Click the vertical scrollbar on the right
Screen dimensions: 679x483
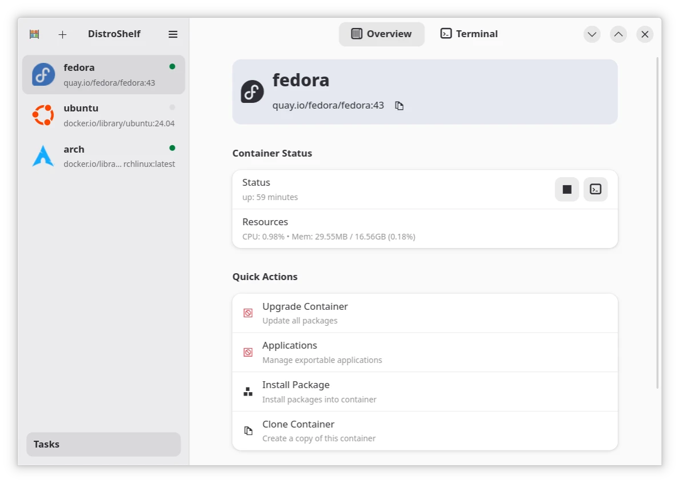click(x=658, y=223)
